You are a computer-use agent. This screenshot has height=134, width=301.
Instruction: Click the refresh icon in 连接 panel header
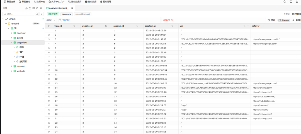[x=37, y=8]
